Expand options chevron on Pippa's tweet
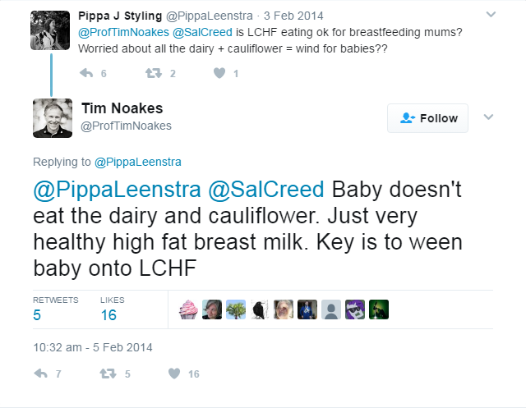This screenshot has height=408, width=526. tap(491, 14)
